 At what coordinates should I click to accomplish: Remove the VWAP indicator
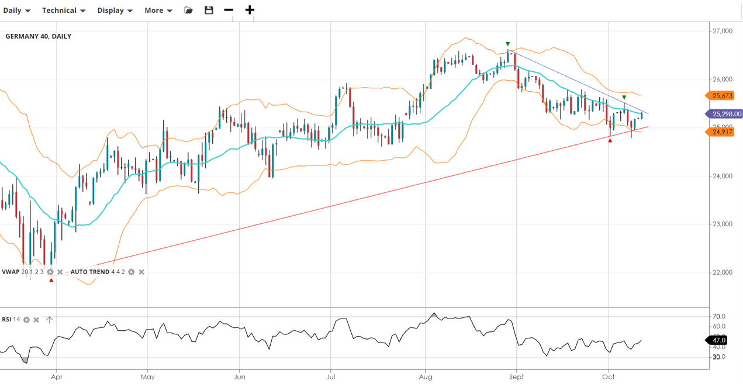[60, 272]
